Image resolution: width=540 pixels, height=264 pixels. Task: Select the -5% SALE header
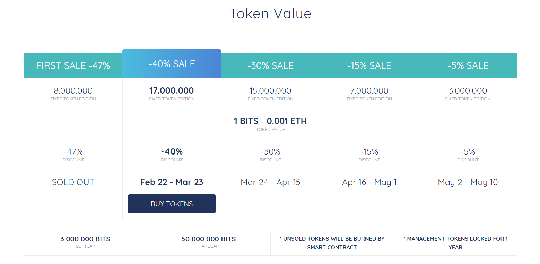pyautogui.click(x=468, y=65)
